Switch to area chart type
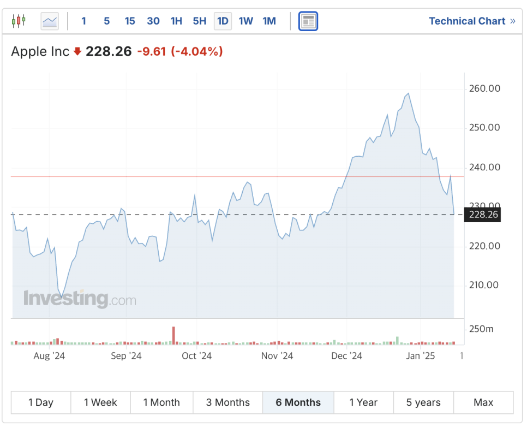This screenshot has height=427, width=527. [x=50, y=21]
